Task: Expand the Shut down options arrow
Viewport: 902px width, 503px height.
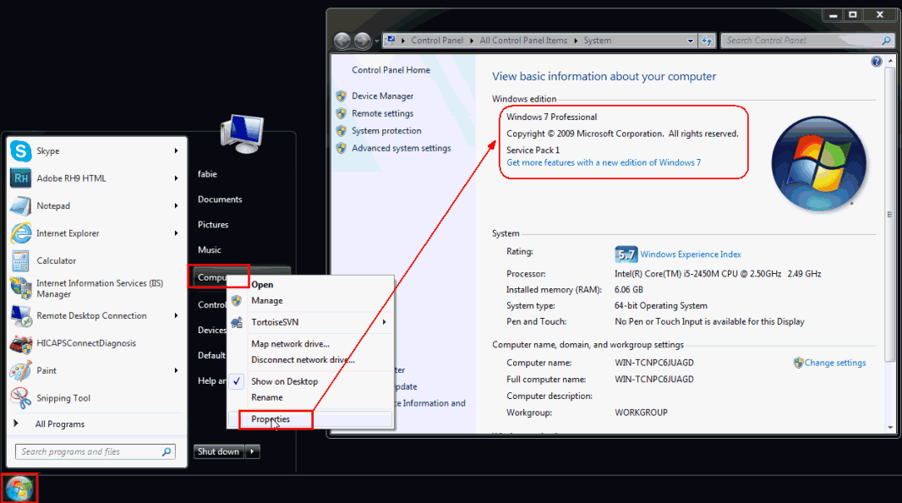Action: 252,451
